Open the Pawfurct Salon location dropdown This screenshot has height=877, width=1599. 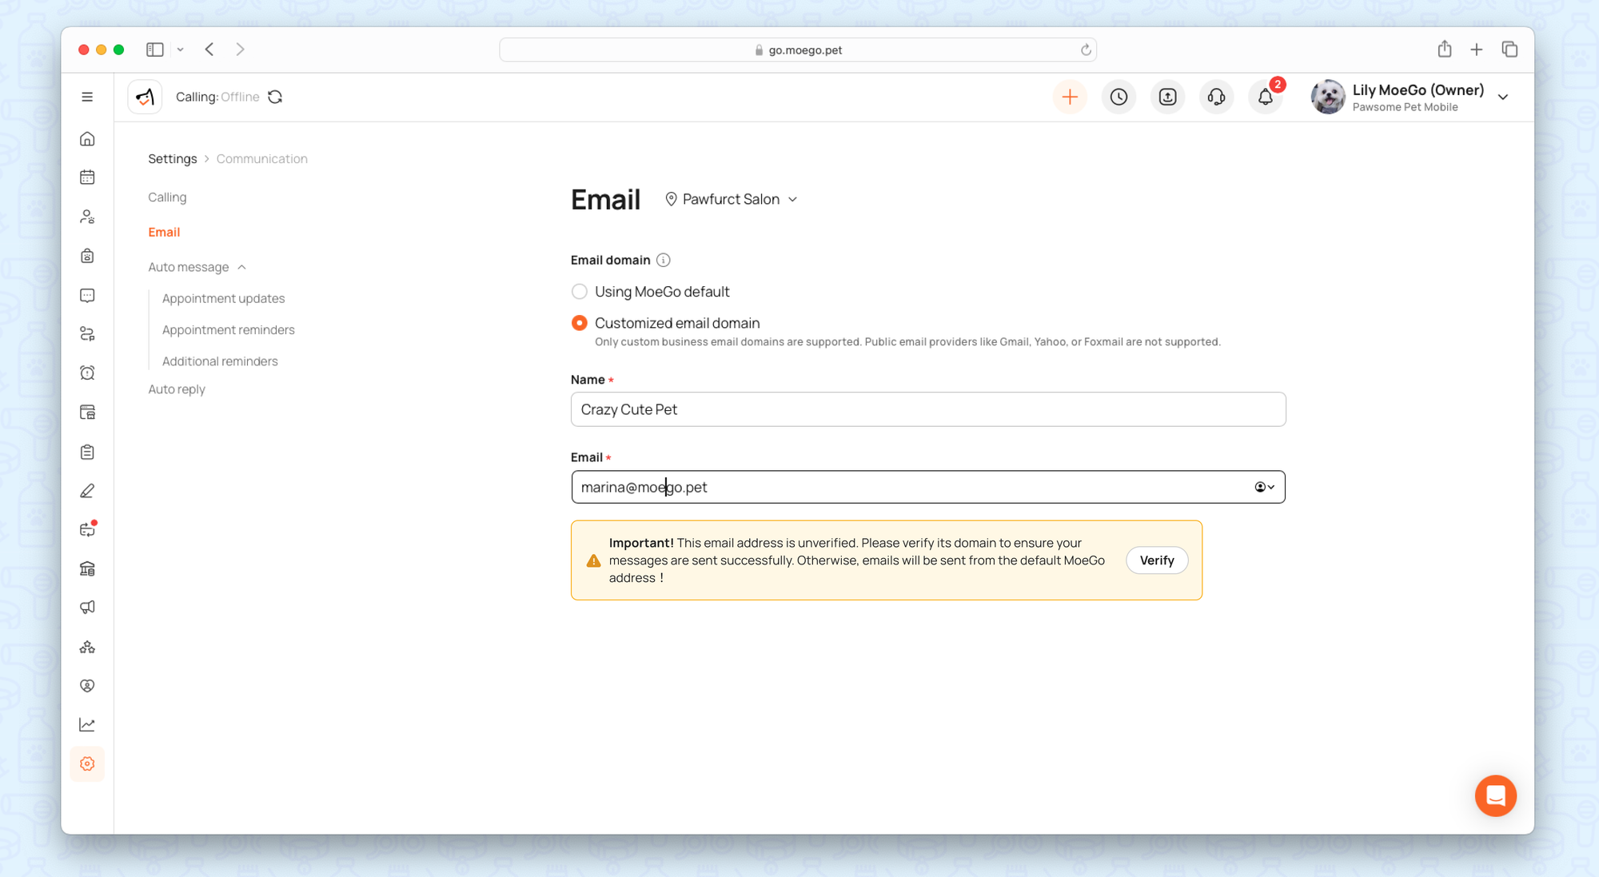click(731, 199)
